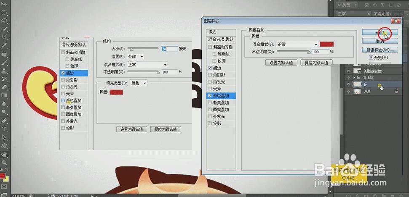
Task: Expand the 孙 副本 layer group
Action: 354,78
